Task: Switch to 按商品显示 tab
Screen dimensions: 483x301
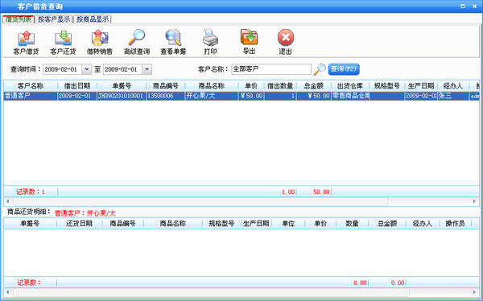Action: tap(93, 19)
